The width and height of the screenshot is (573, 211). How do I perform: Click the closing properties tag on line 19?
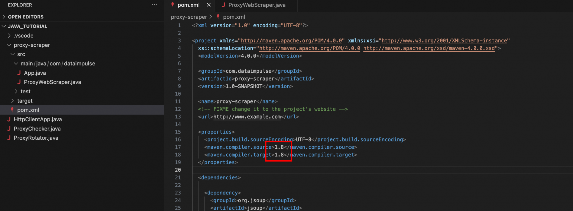coord(218,162)
